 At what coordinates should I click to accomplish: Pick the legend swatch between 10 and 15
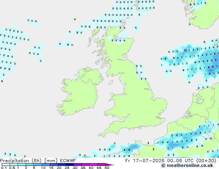point(46,165)
